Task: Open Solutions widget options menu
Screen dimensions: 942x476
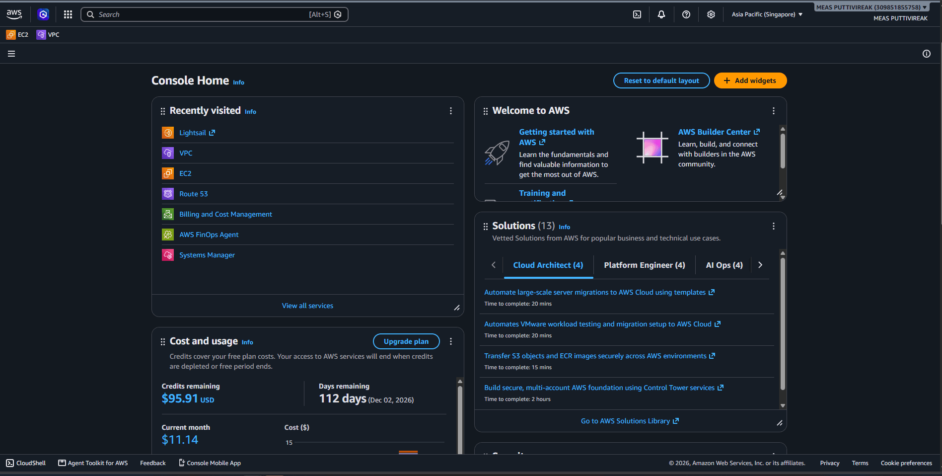Action: [774, 226]
